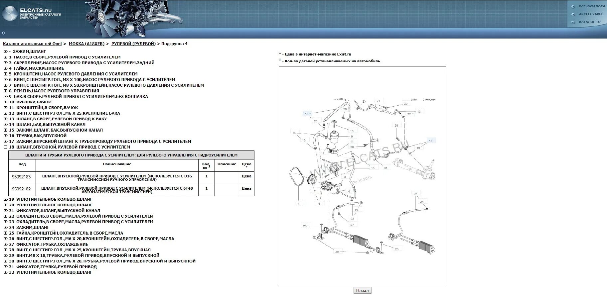Expand item 3 Скрепление насос
This screenshot has height=298, width=607.
click(5, 63)
